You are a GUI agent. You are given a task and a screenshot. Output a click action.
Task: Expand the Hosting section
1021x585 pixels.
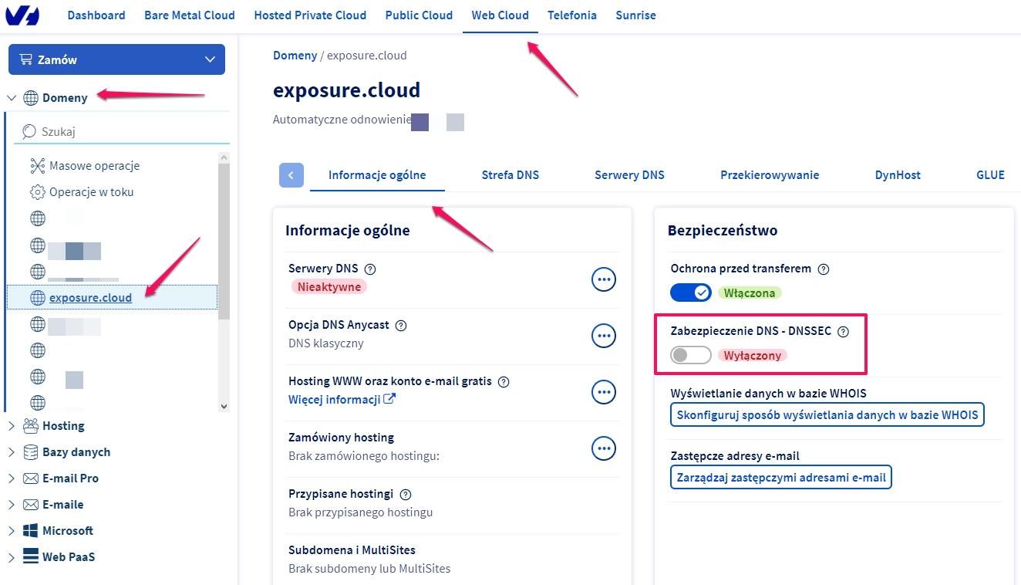[12, 426]
